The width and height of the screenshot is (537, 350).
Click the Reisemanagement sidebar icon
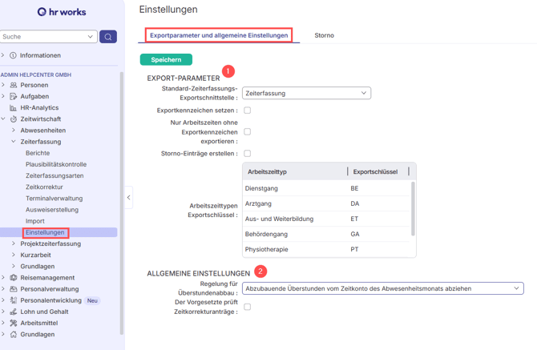click(x=14, y=278)
